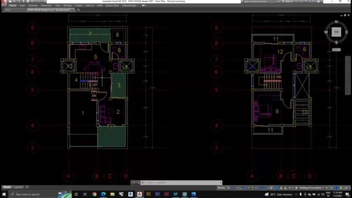Click the W compass direction on ViewCube

(x=326, y=32)
